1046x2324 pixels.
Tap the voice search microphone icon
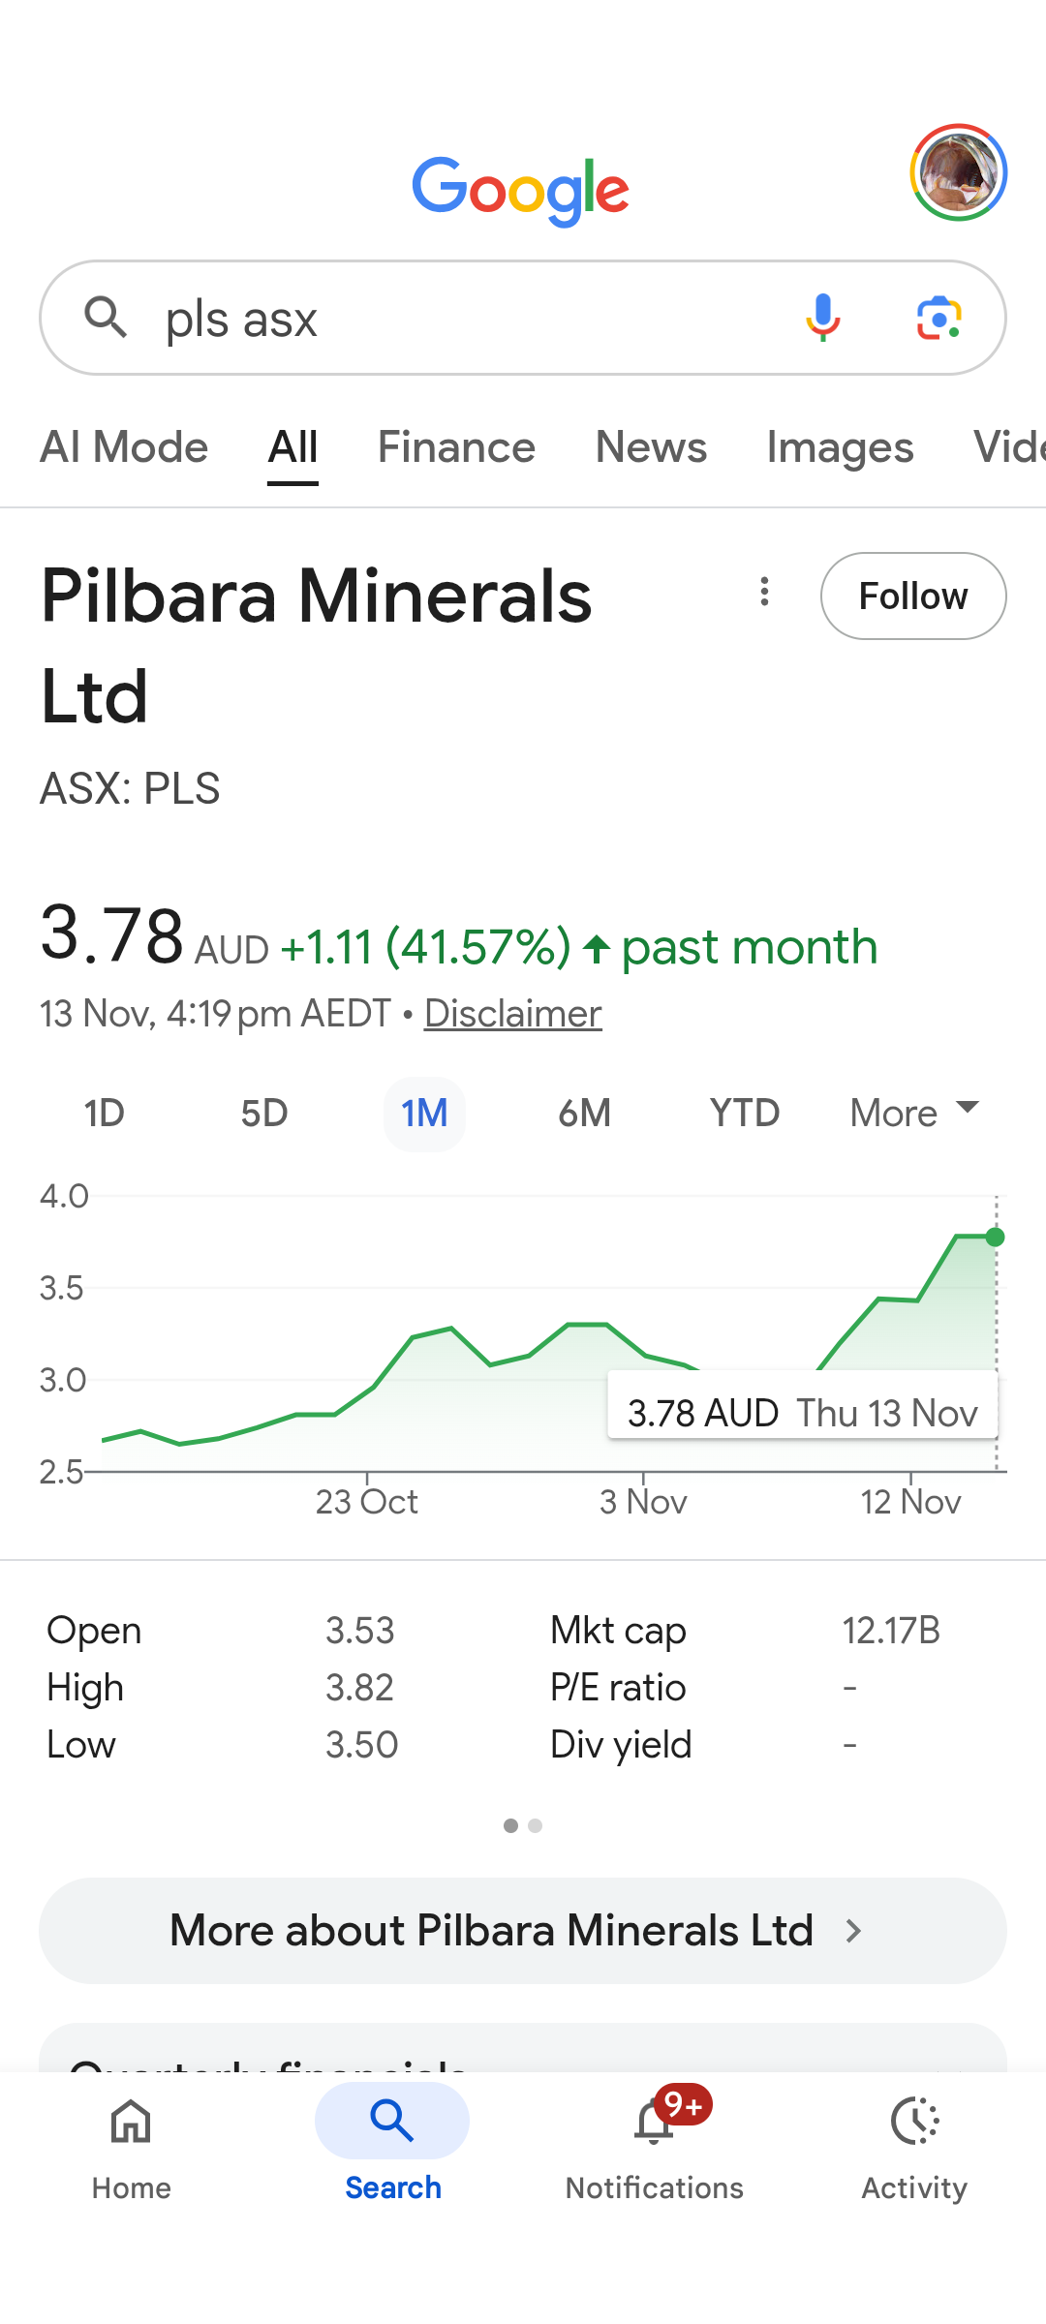pyautogui.click(x=822, y=318)
